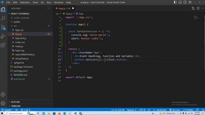
Task: Open the Edit menu
Action: [x=15, y=2]
